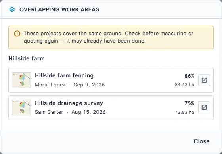Viewport: 222px width, 154px height.
Task: Close the overlapping work areas dialog
Action: click(202, 141)
